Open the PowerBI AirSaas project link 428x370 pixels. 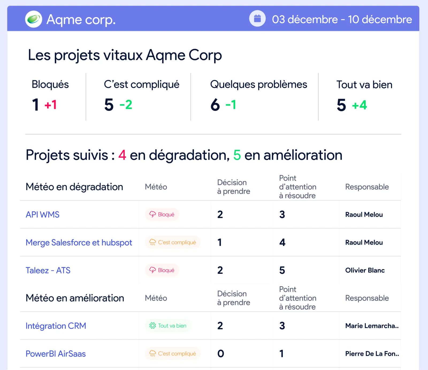pyautogui.click(x=56, y=354)
